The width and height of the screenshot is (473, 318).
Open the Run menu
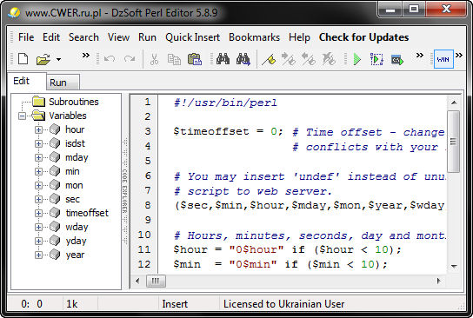point(147,37)
